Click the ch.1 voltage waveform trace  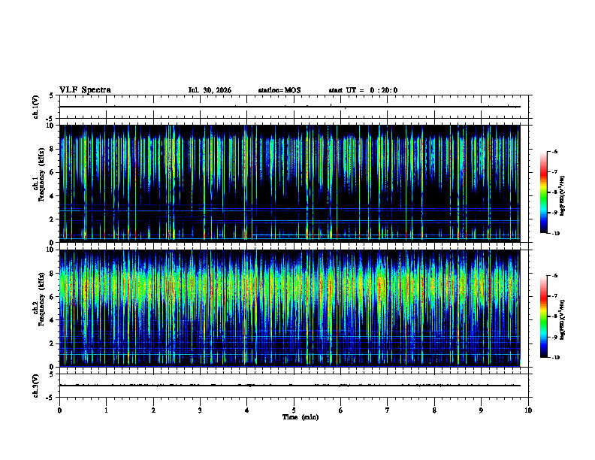289,107
